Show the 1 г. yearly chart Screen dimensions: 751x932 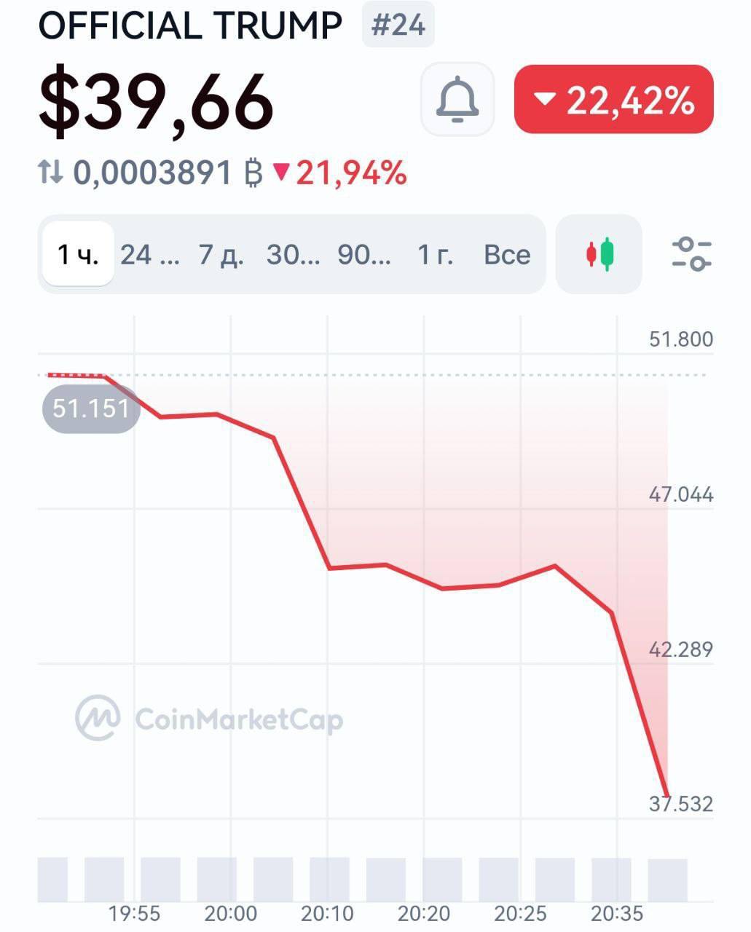[x=435, y=255]
